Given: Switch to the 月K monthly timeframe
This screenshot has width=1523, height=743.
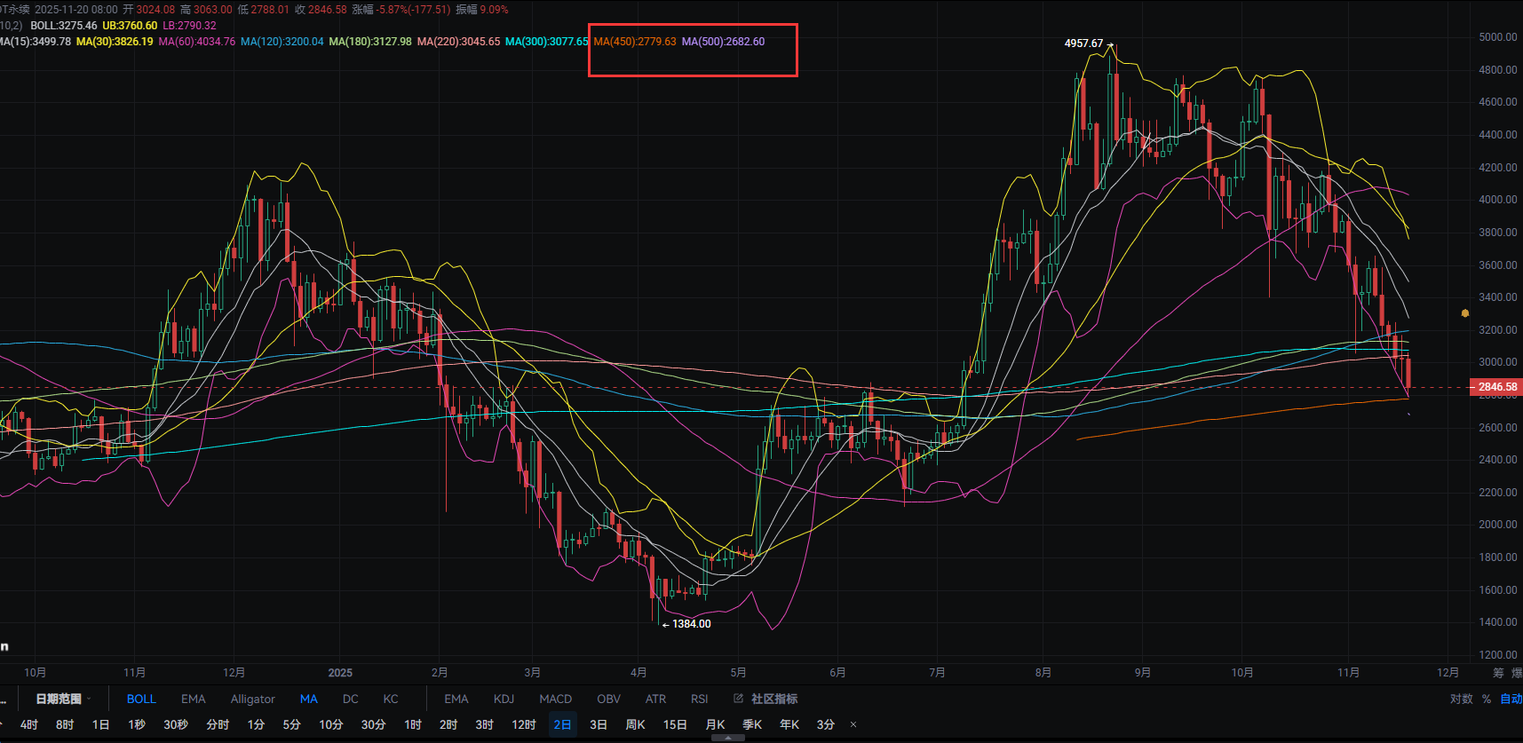Looking at the screenshot, I should click(x=715, y=724).
